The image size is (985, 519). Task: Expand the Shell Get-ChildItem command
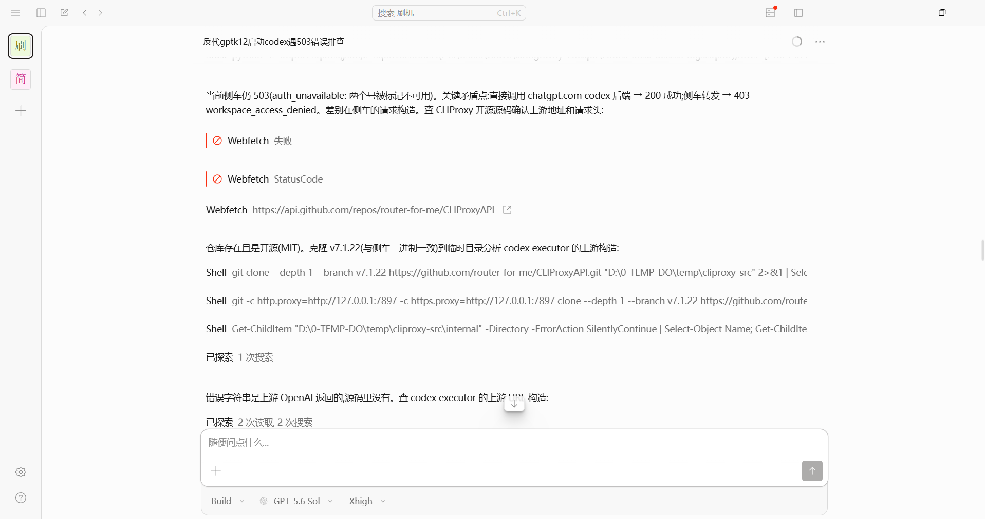click(x=507, y=329)
